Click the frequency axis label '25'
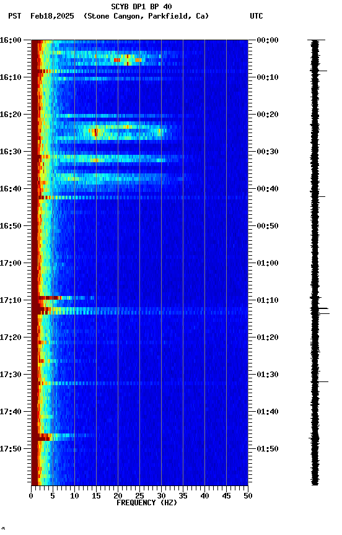The height and width of the screenshot is (535, 342). 139,496
